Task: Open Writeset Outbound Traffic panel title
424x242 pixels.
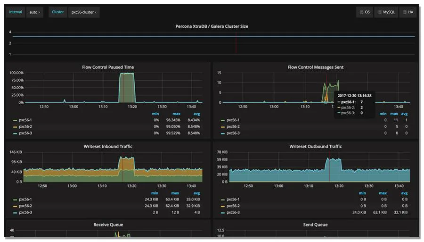Action: point(316,146)
